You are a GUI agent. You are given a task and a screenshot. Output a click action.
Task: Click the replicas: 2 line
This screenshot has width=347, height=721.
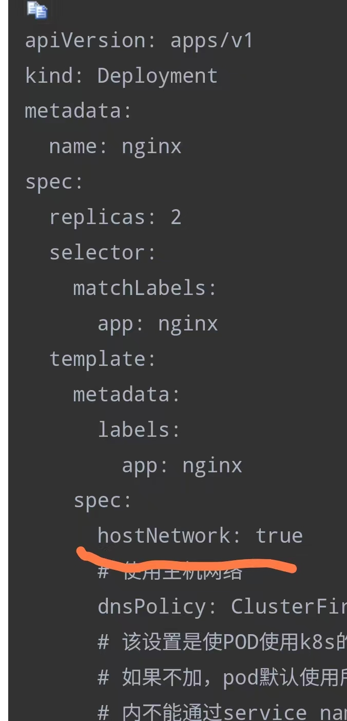click(115, 217)
